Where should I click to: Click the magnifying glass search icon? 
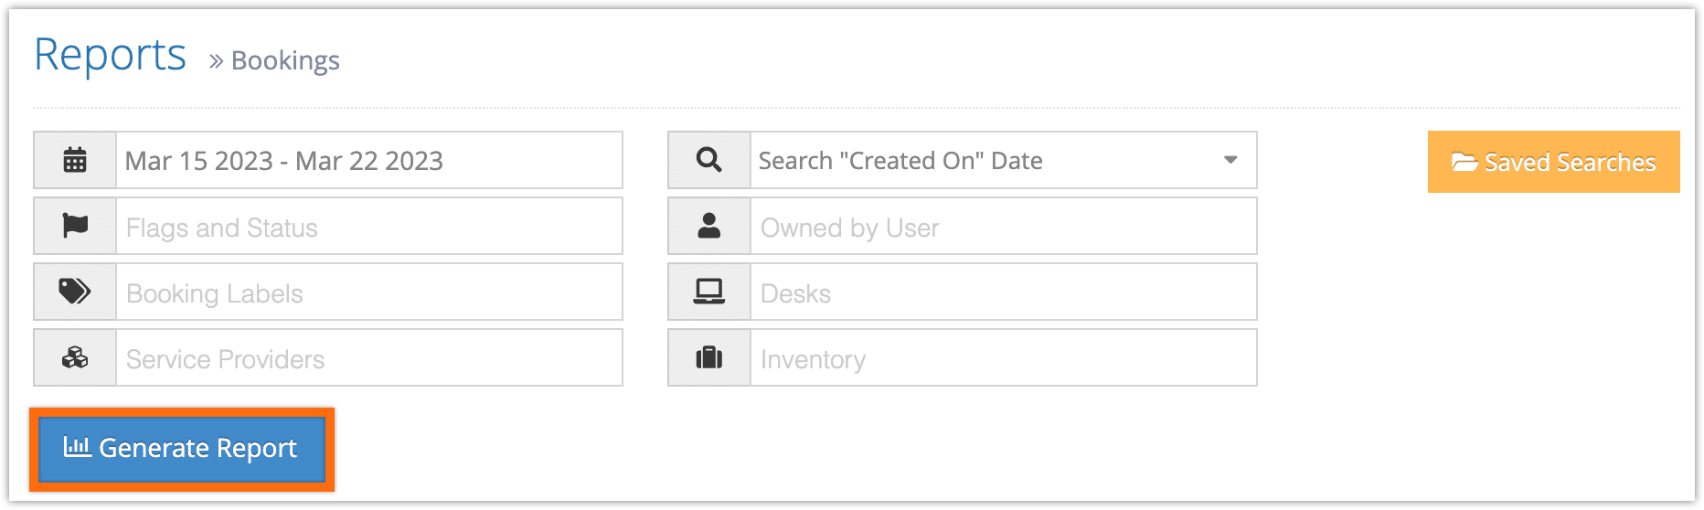(709, 160)
